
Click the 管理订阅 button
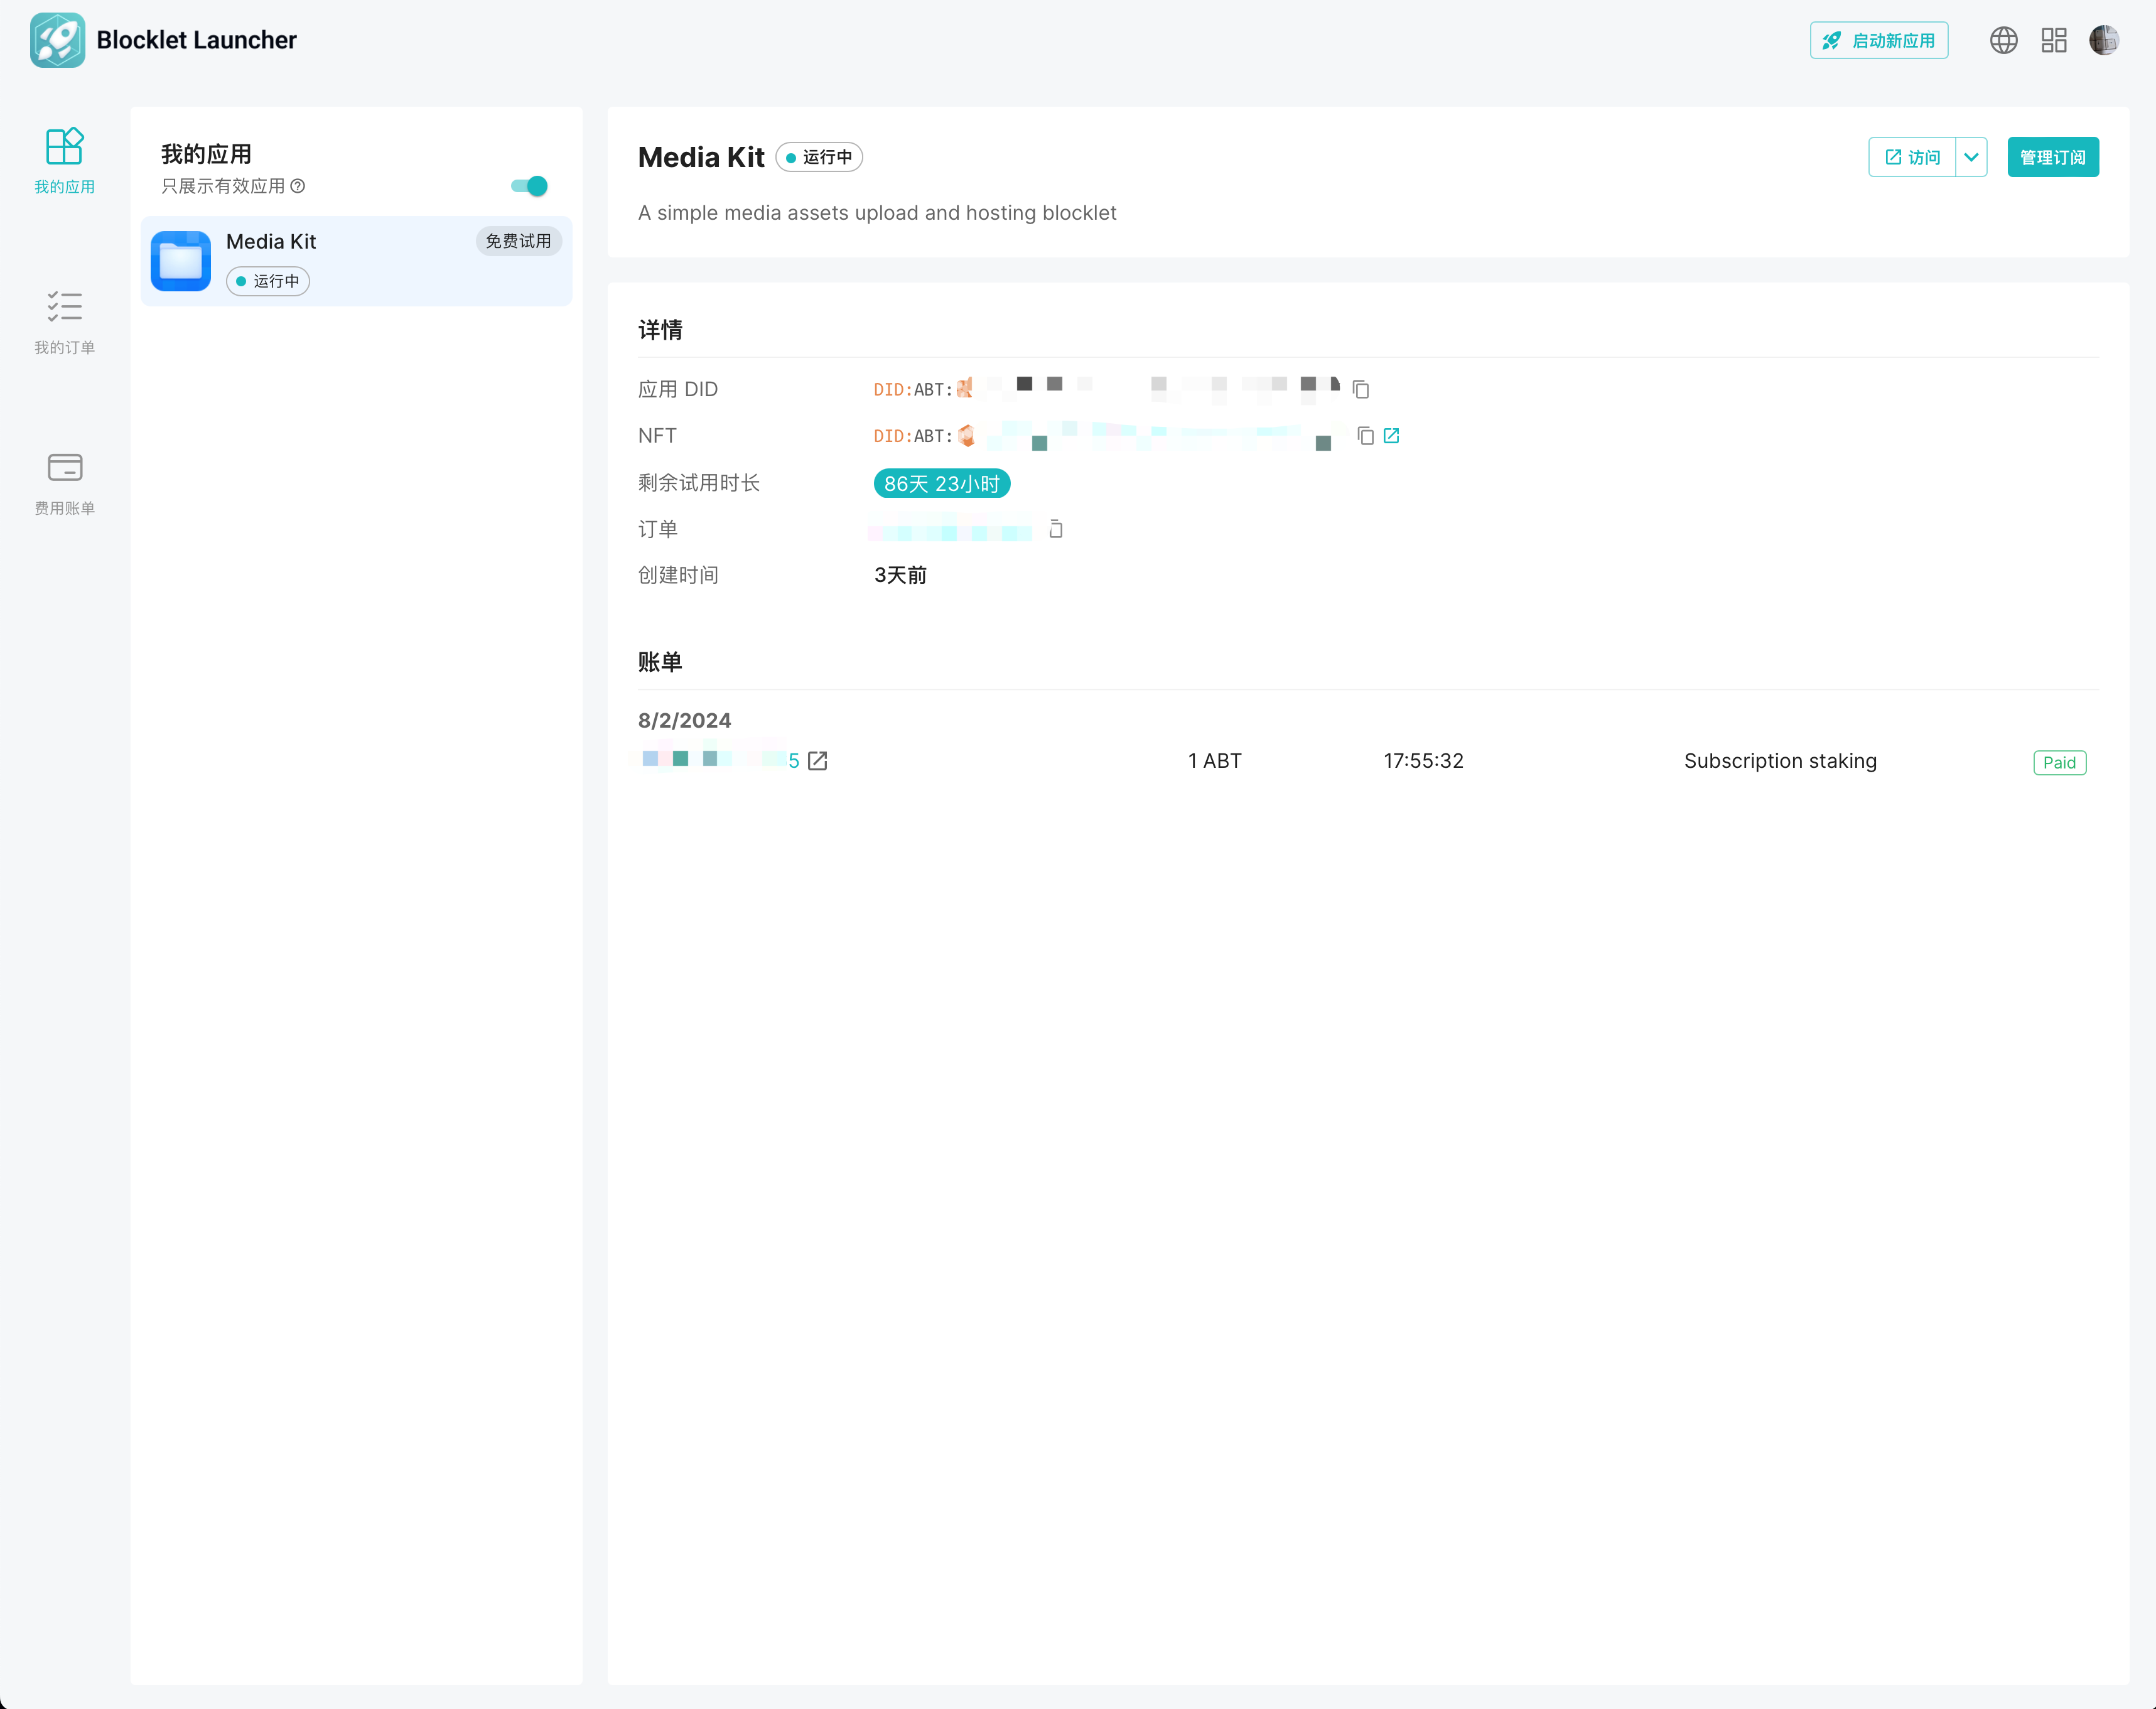2052,157
